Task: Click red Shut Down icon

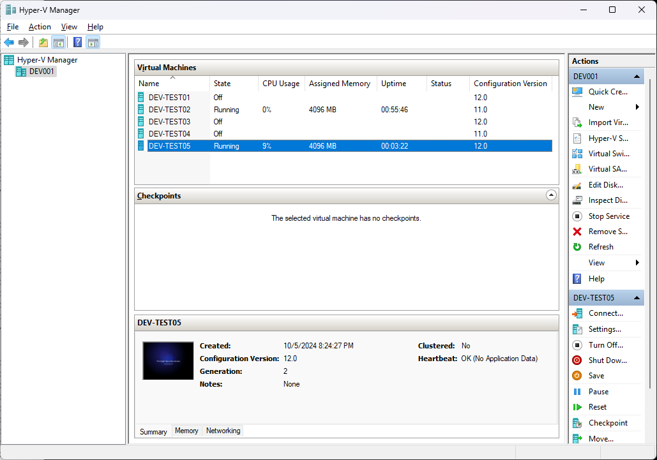Action: (577, 360)
